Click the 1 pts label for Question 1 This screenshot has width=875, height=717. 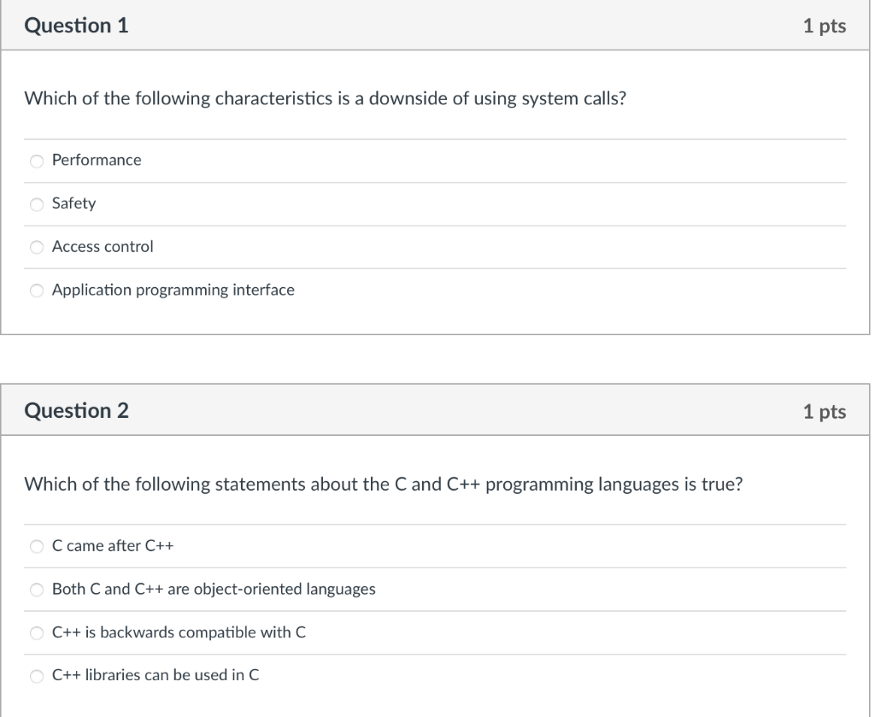click(825, 26)
